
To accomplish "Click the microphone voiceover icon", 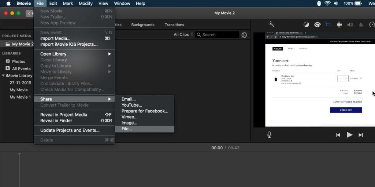I will [x=270, y=135].
